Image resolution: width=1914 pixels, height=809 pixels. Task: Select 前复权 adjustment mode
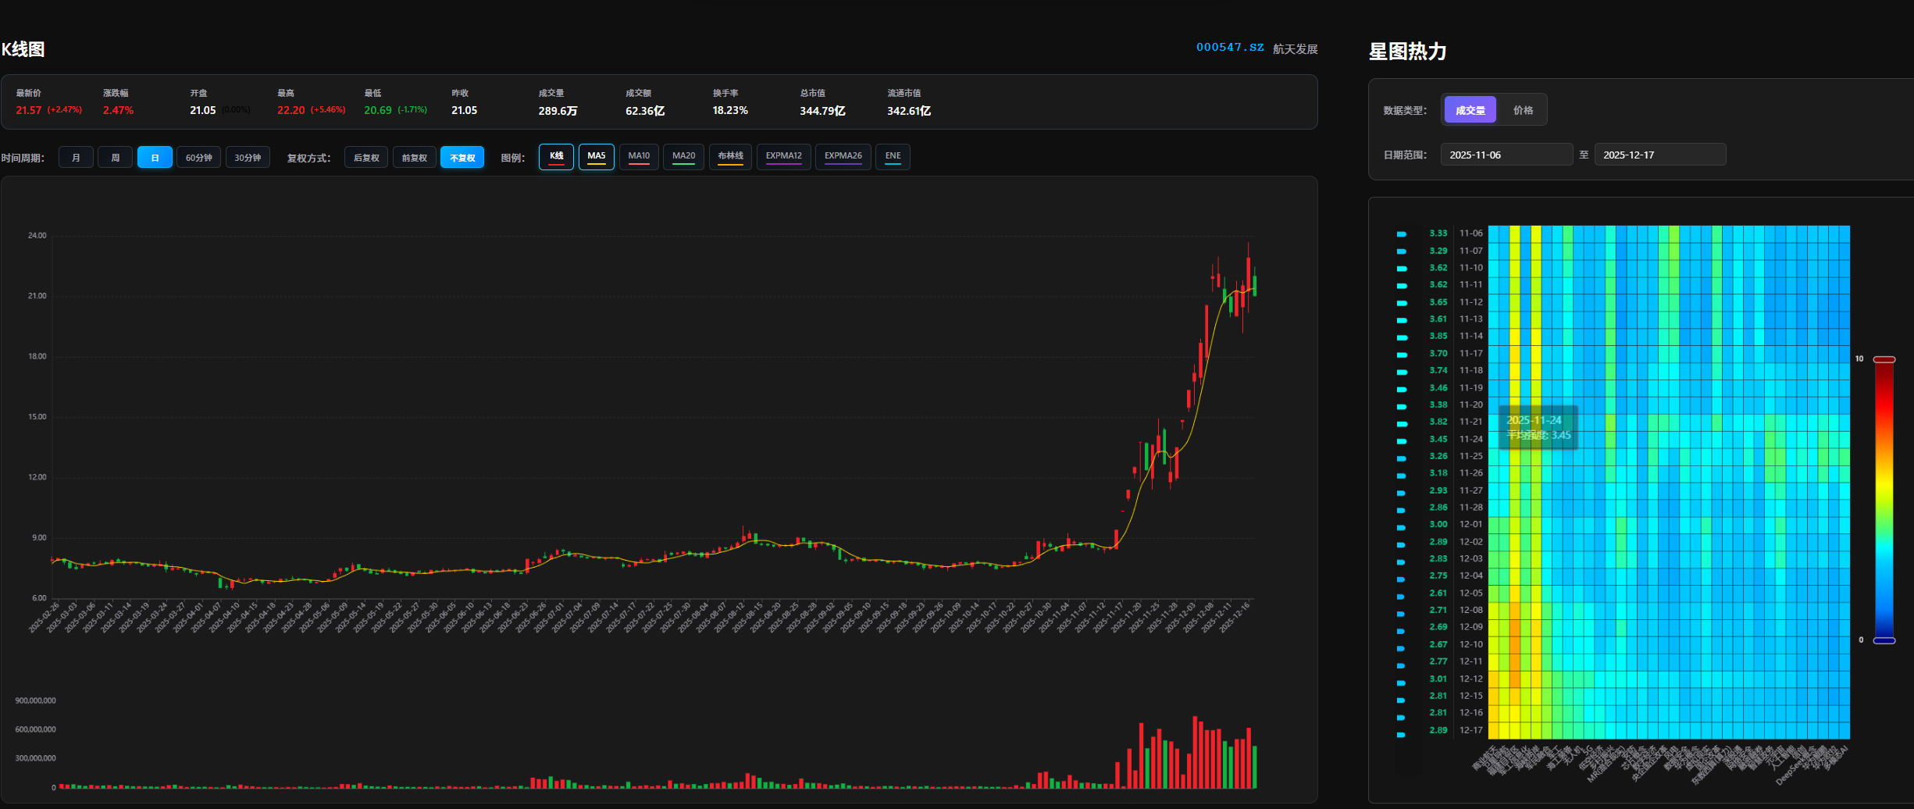[x=414, y=158]
